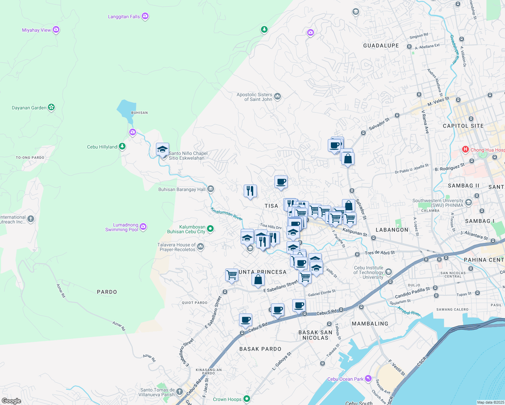Select the shopping bag icon below the coffee marker
The height and width of the screenshot is (405, 505).
tap(347, 159)
